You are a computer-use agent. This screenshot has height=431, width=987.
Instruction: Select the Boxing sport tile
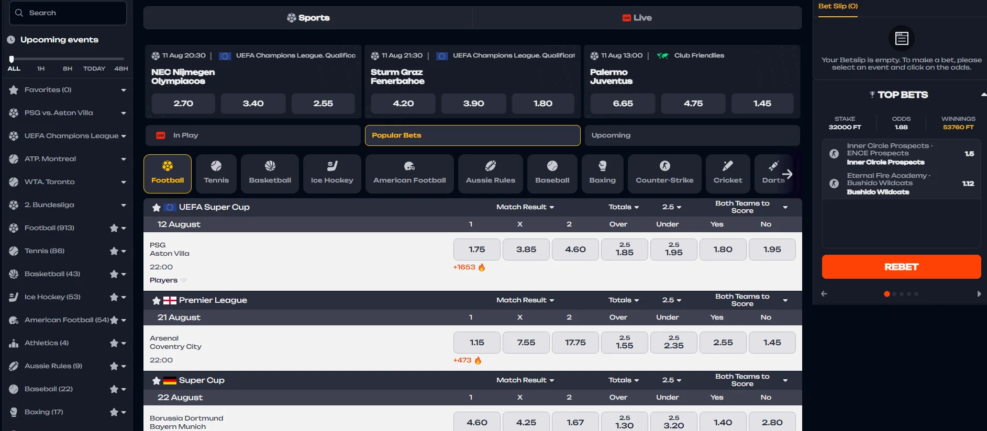[x=603, y=174]
